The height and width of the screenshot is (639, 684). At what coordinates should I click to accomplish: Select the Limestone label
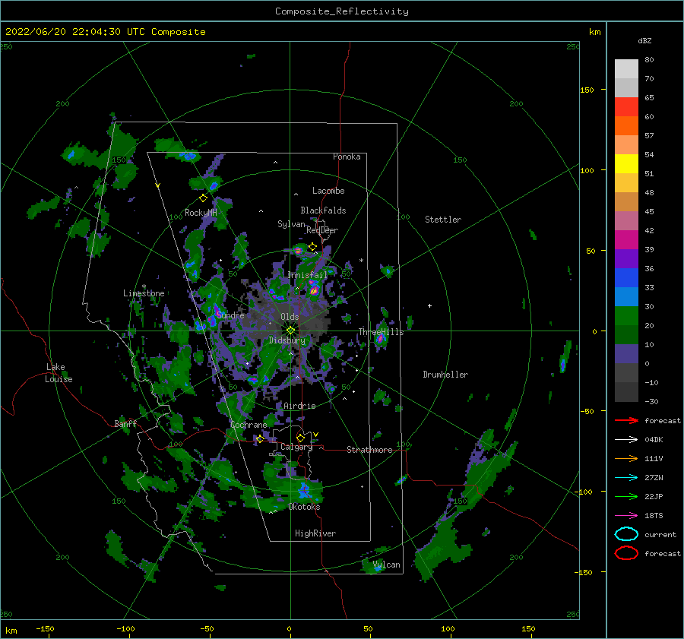tap(144, 293)
